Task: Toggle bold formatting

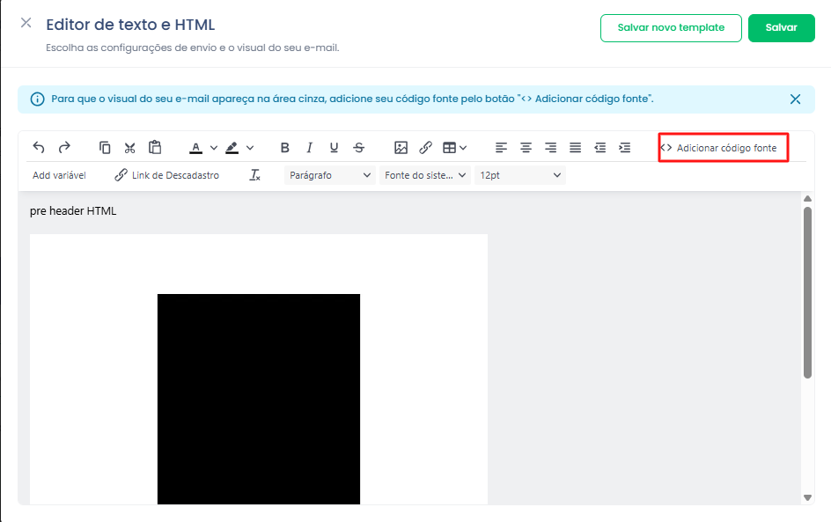Action: [x=284, y=147]
